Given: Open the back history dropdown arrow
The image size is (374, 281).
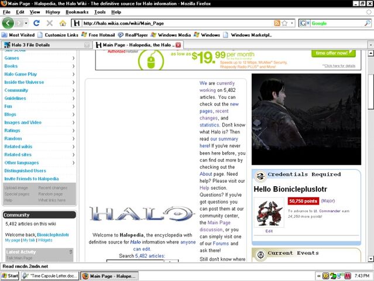Looking at the screenshot, I should pos(26,23).
